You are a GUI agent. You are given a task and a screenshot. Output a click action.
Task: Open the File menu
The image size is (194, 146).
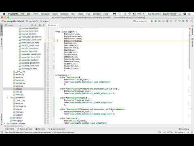coord(22,14)
